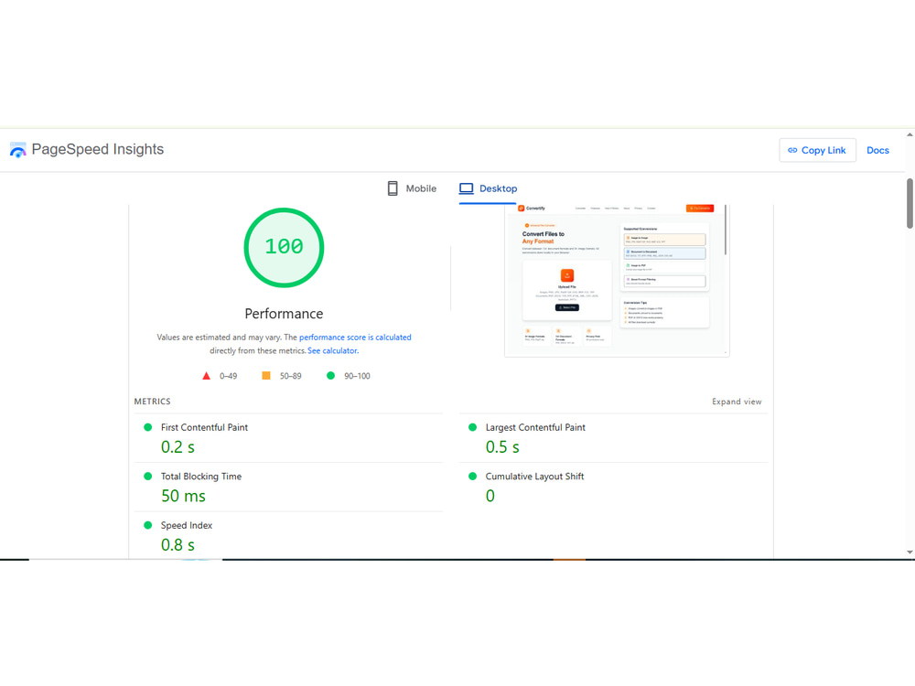Image resolution: width=915 pixels, height=686 pixels.
Task: Click the Cumulative Layout Shift label
Action: [534, 476]
